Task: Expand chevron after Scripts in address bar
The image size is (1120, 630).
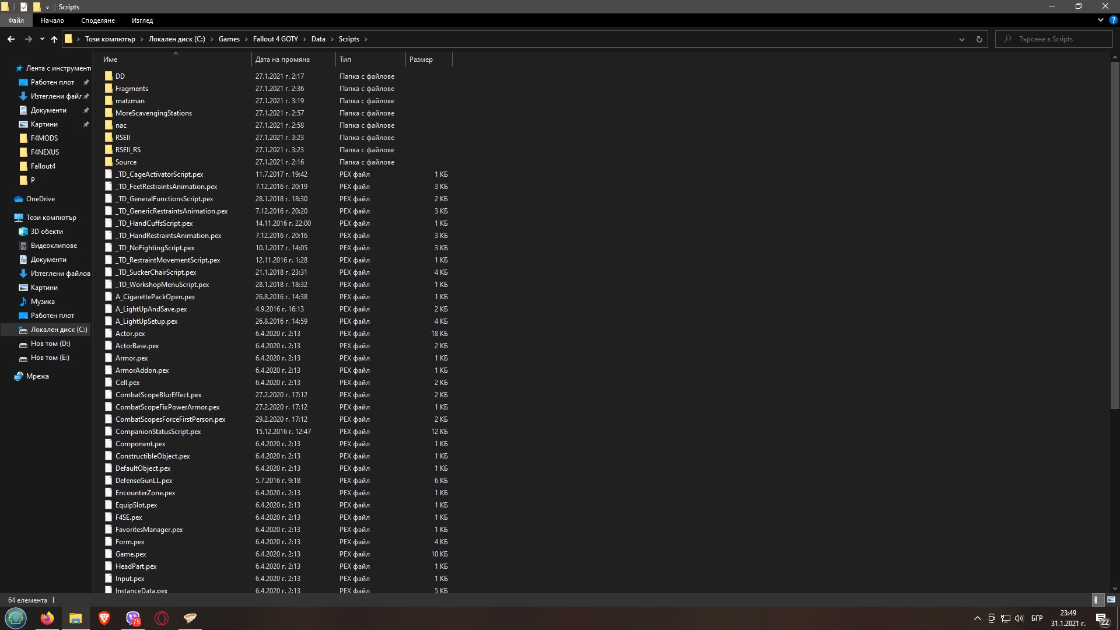Action: 366,39
